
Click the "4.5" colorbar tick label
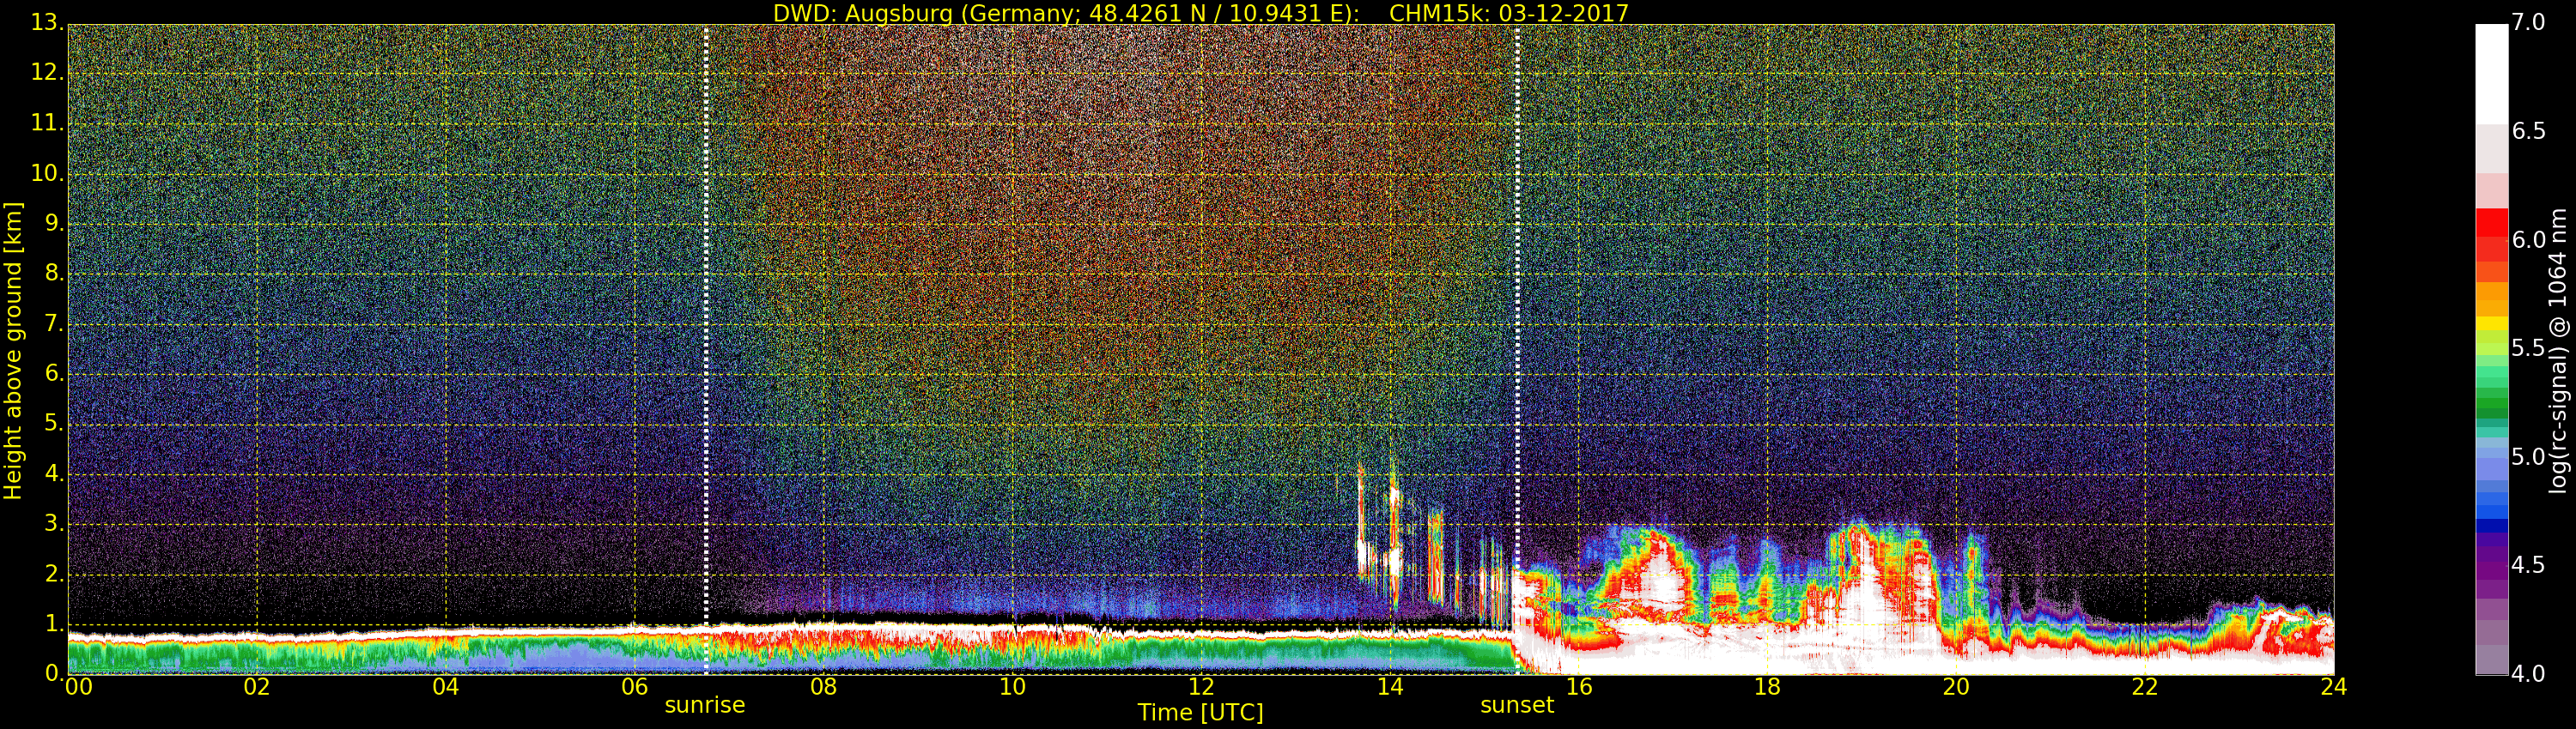click(2528, 565)
